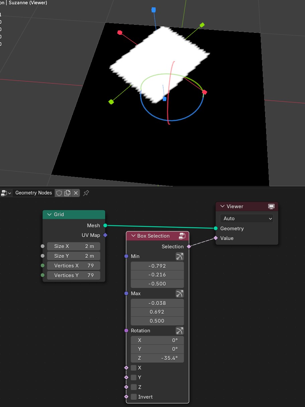Click the Size Y input socket
Screen dimensions: 305x407
pos(43,256)
